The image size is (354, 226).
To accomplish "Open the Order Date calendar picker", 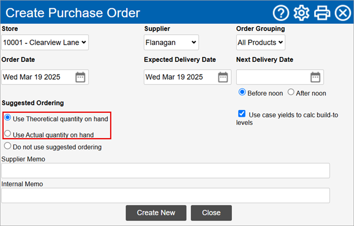I will point(80,77).
